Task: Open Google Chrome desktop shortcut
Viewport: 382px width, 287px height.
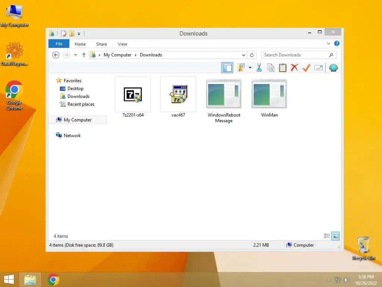Action: point(15,95)
